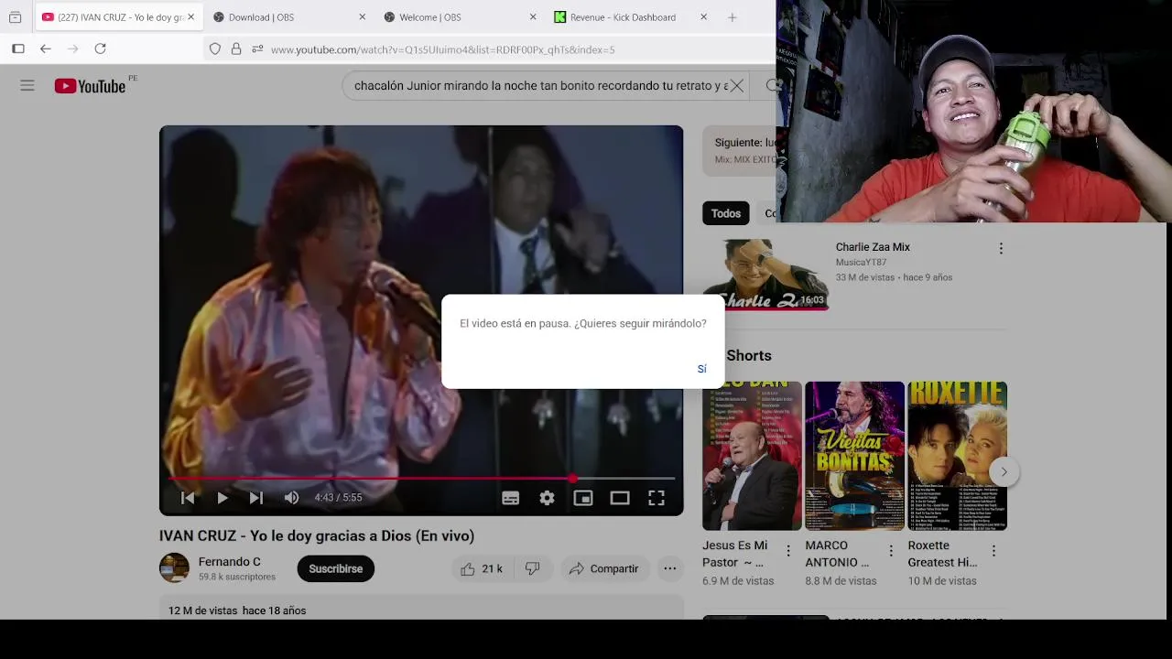Confirm with Sí in pause dialog
Screen dimensions: 1172x659
click(701, 369)
